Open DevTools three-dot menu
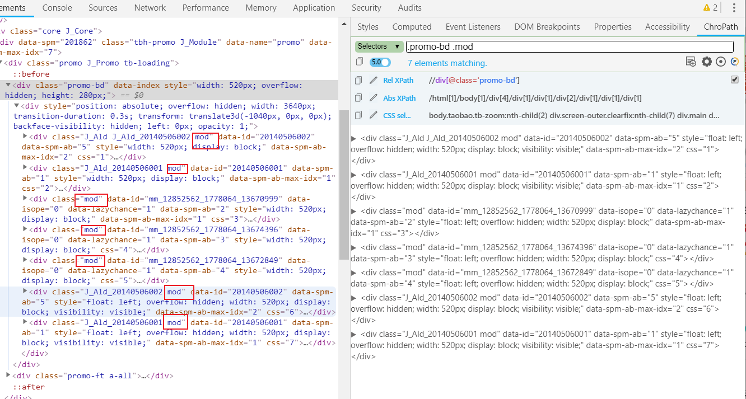The height and width of the screenshot is (399, 746). pos(734,8)
